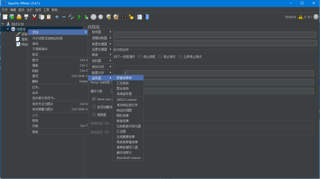Click the thread group gear icon in tree
The width and height of the screenshot is (320, 179).
13,29
